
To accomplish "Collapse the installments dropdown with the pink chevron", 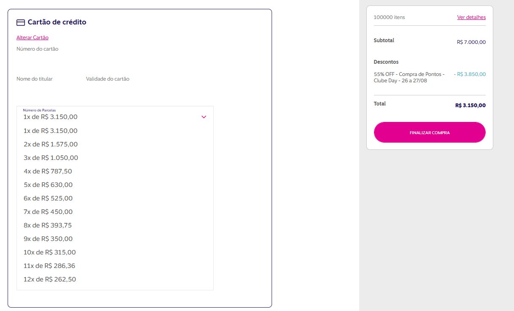I will [203, 117].
